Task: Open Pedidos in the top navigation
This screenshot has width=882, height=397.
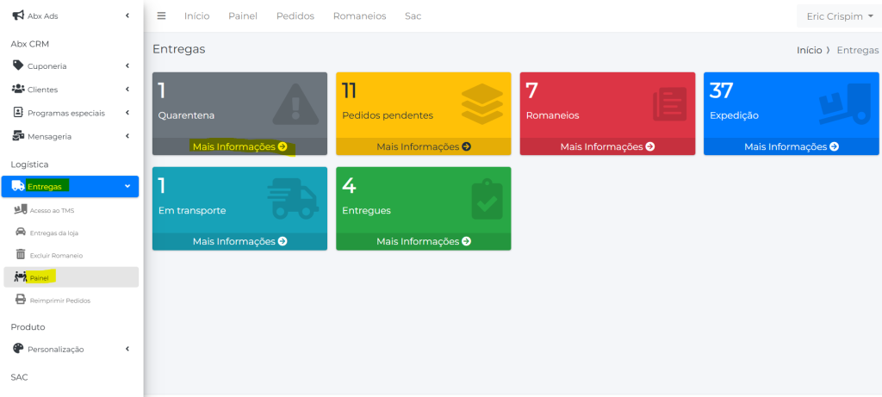Action: click(295, 16)
